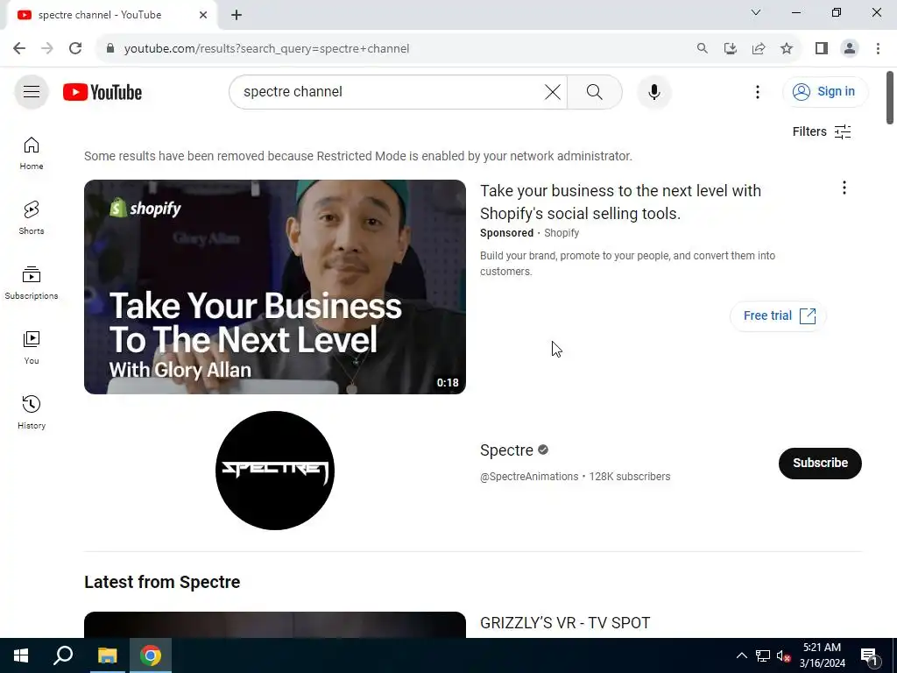
Task: Clear the search box with X
Action: [552, 91]
